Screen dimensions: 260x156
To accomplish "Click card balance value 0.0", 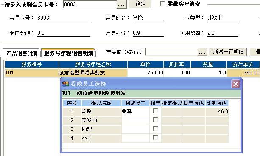I will coord(41,33).
